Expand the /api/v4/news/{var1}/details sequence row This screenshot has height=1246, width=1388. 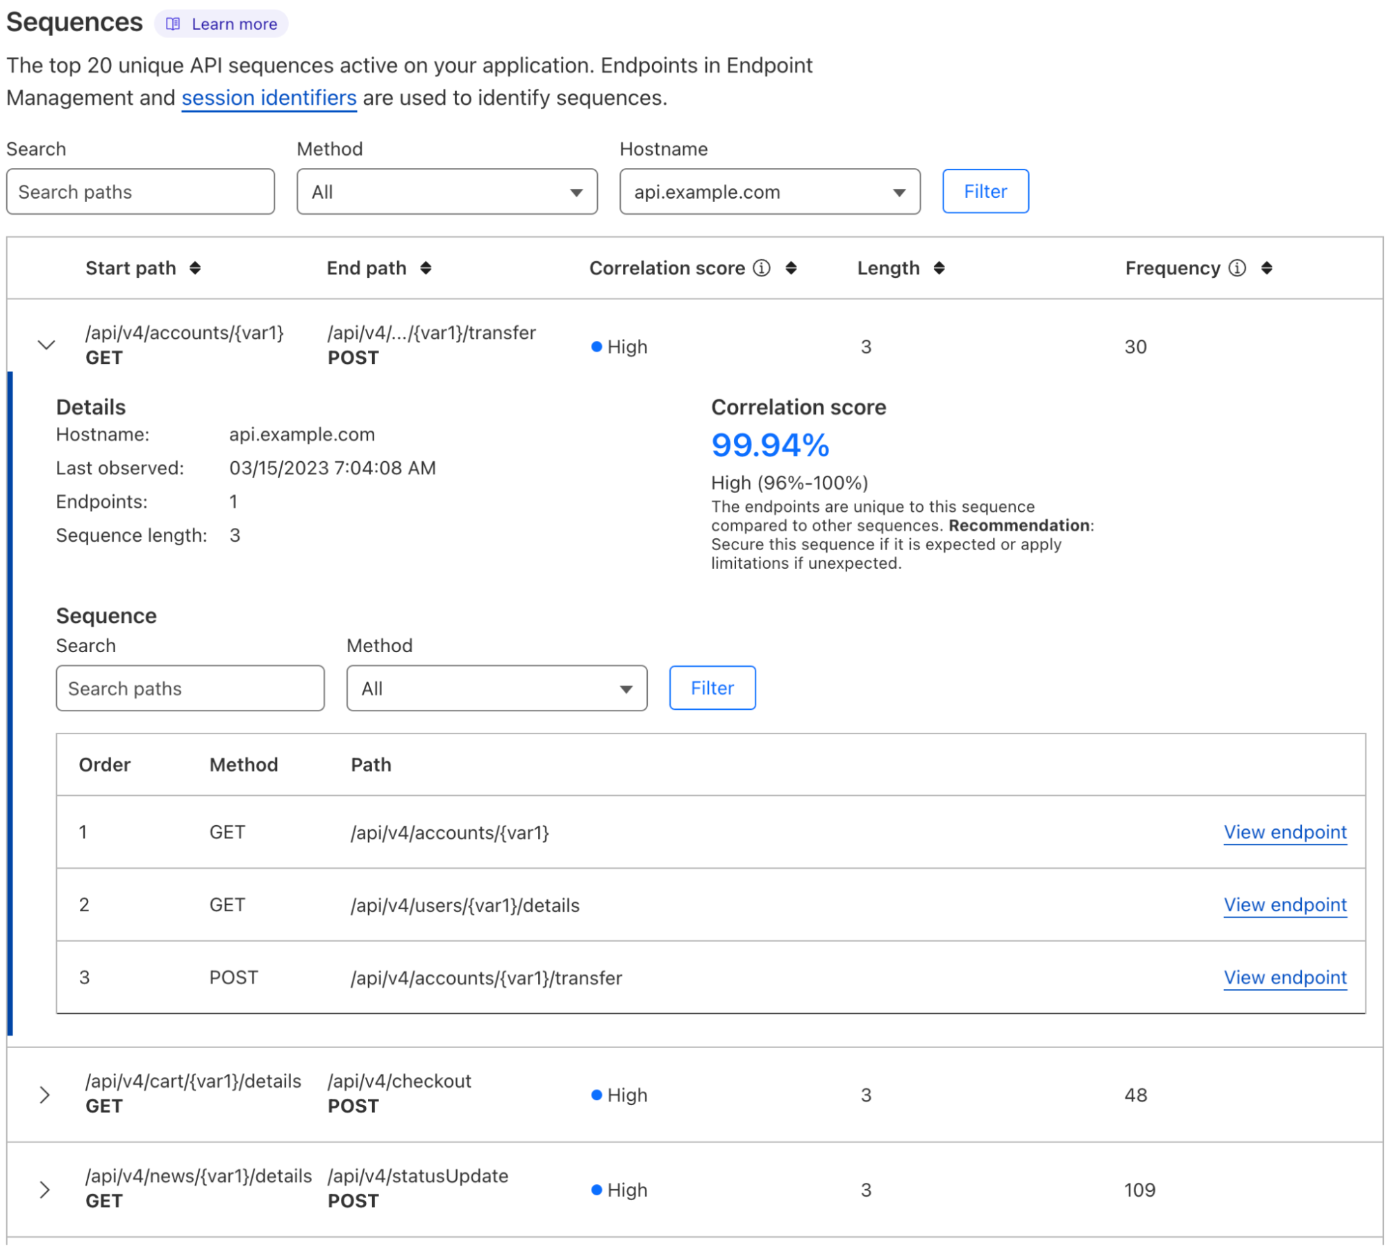click(45, 1190)
